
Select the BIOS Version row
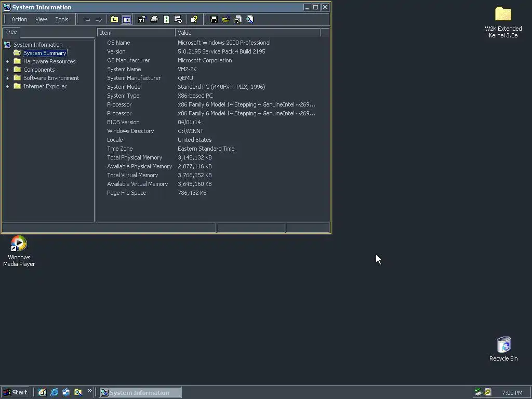[213, 122]
